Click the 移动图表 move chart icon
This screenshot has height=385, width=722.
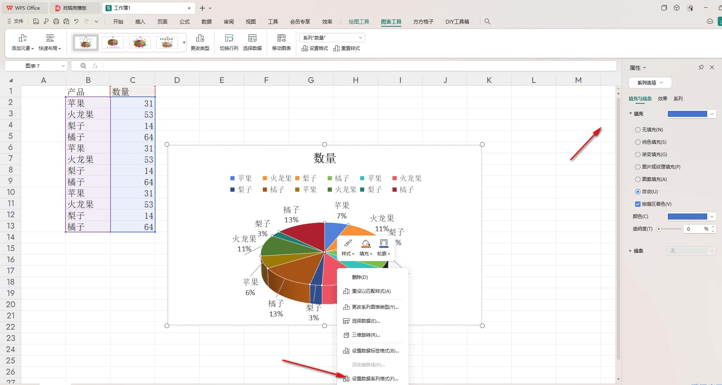(281, 38)
